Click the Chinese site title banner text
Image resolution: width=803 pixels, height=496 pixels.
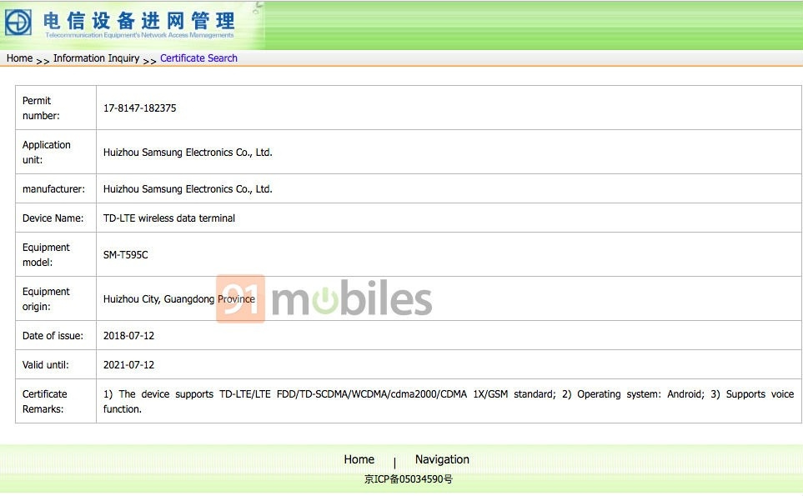(x=139, y=20)
